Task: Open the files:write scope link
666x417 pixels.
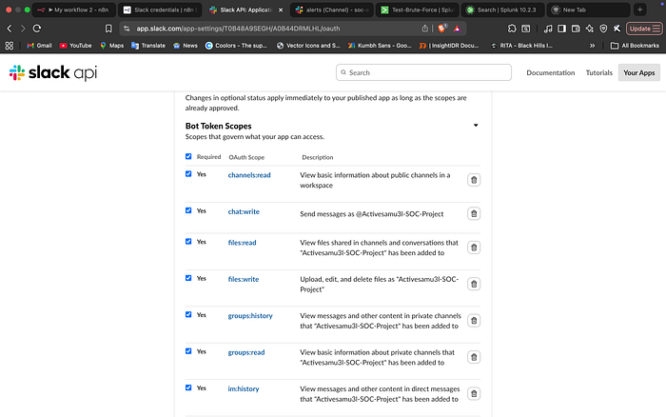Action: tap(244, 279)
